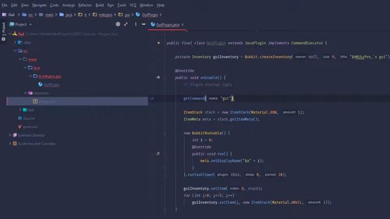390x219 pixels.
Task: Open the Navigate menu
Action: pos(39,5)
